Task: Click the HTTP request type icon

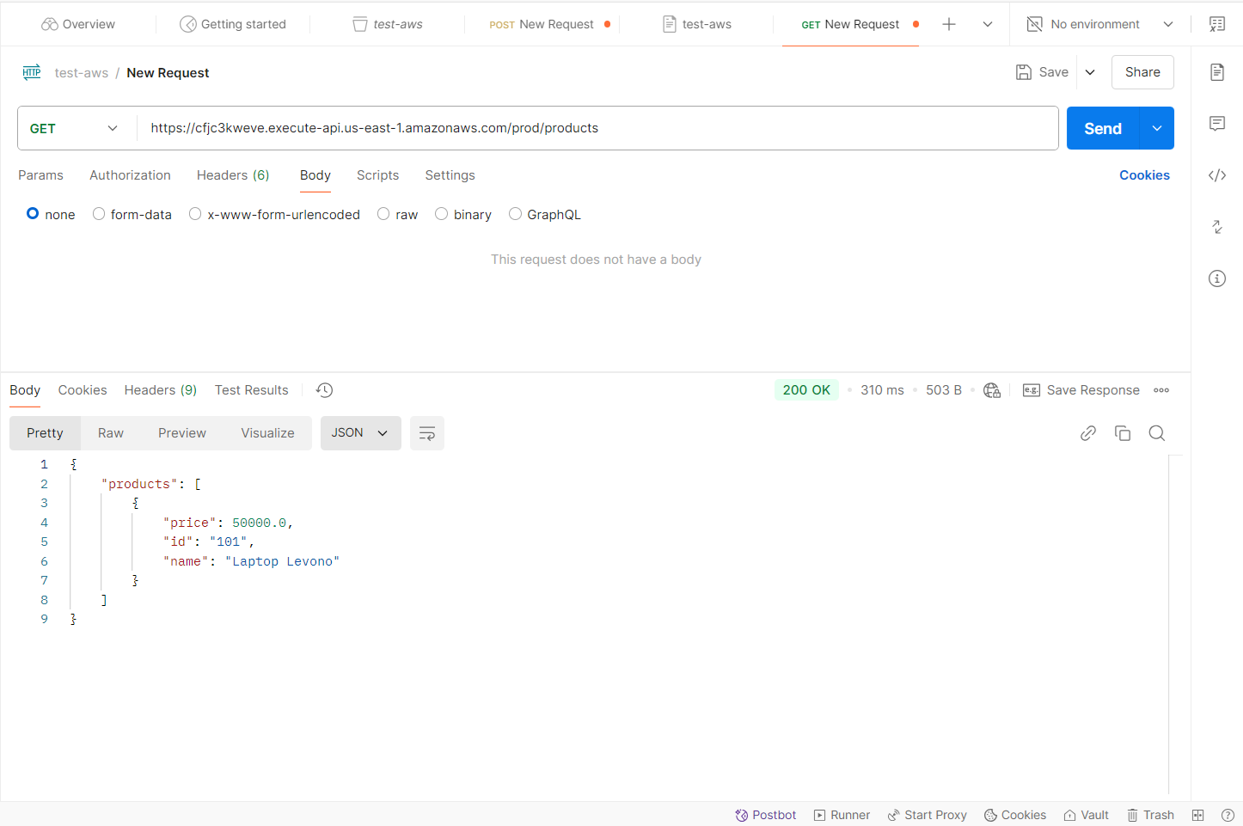Action: 32,72
